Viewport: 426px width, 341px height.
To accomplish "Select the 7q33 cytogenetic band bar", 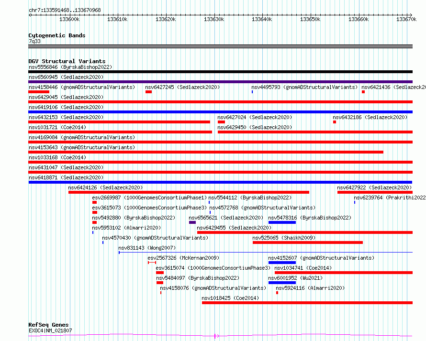I will (x=220, y=46).
